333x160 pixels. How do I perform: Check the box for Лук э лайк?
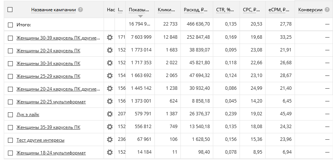(x=10, y=115)
